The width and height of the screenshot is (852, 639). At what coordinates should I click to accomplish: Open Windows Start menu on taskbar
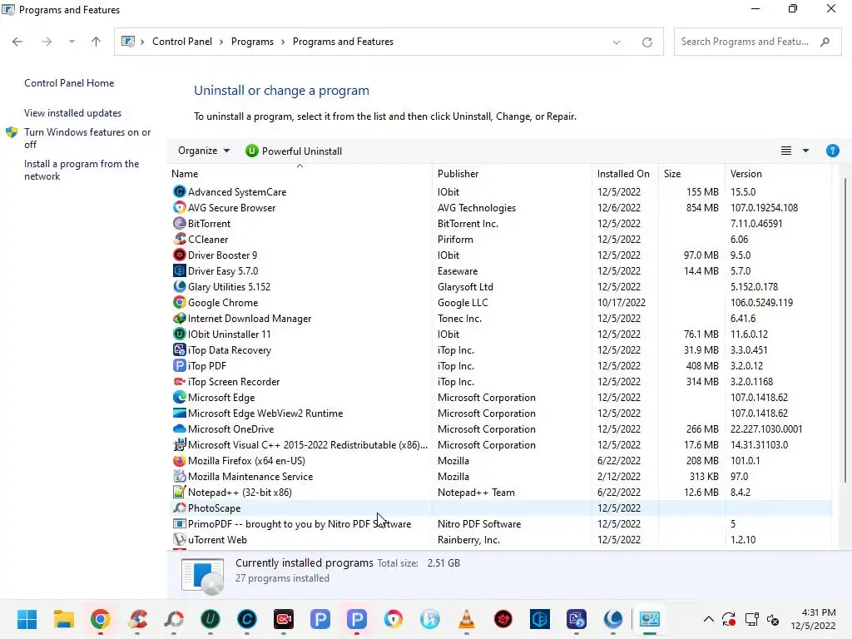pos(27,619)
